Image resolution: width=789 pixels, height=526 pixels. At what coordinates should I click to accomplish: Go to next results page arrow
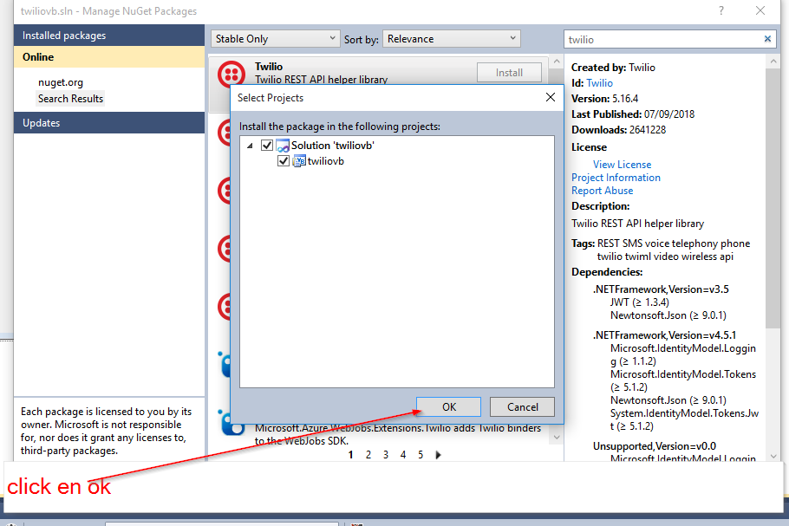point(438,455)
